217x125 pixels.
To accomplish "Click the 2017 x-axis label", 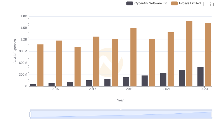I will pos(92,89).
